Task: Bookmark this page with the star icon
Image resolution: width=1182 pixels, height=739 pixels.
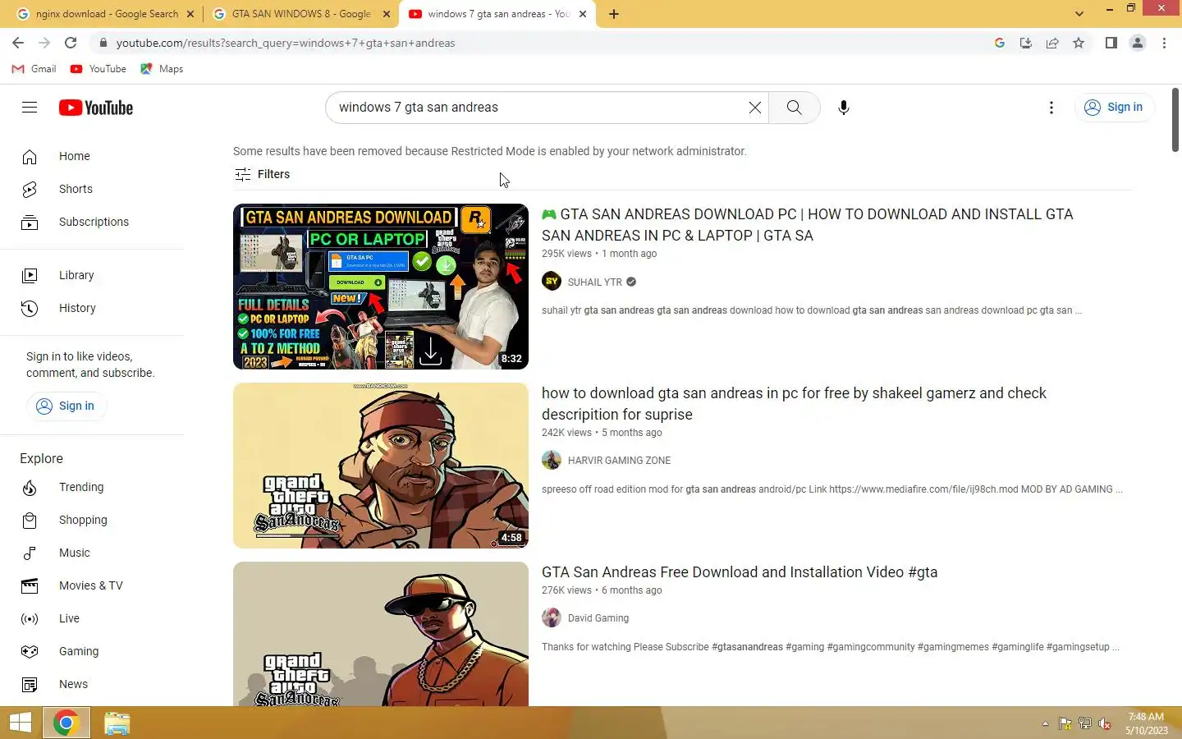Action: [x=1079, y=43]
